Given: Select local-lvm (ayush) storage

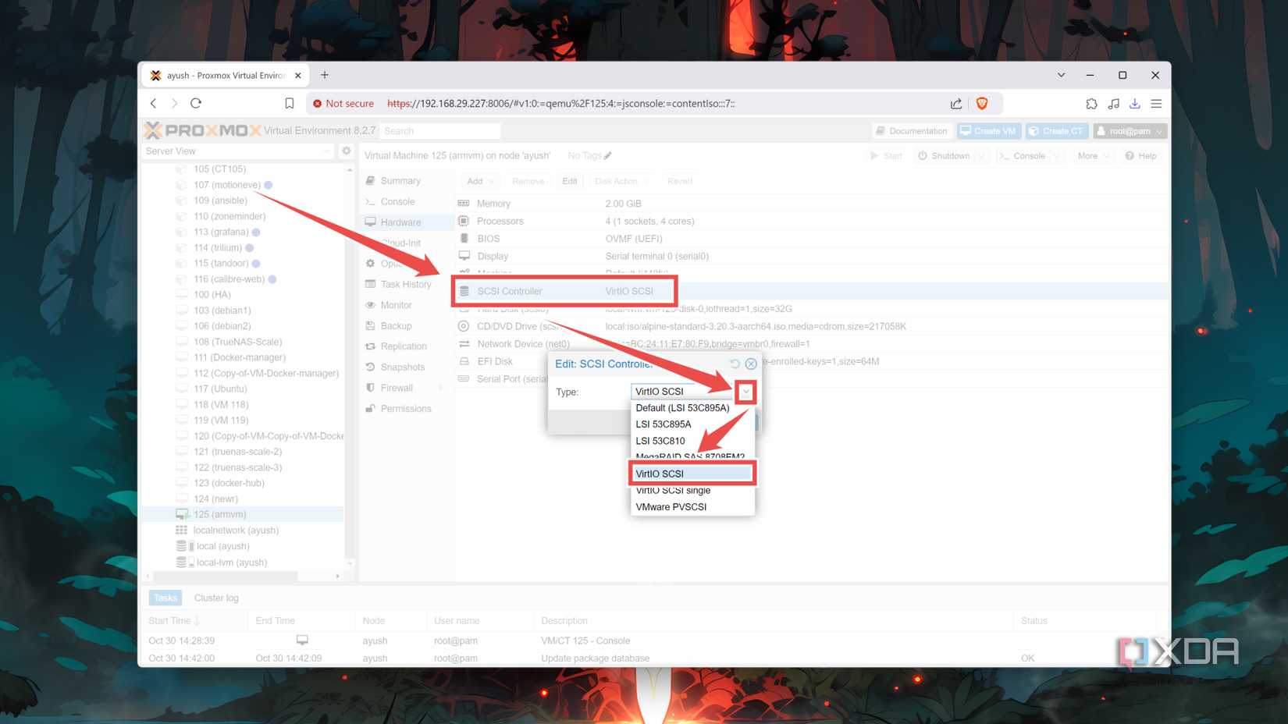Looking at the screenshot, I should coord(242,562).
